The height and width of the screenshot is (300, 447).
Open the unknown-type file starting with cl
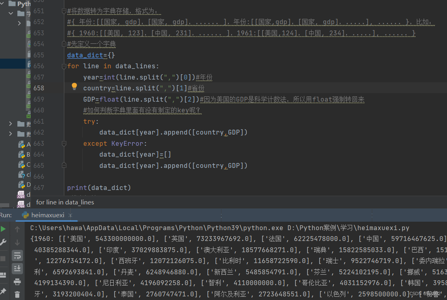click(x=25, y=174)
